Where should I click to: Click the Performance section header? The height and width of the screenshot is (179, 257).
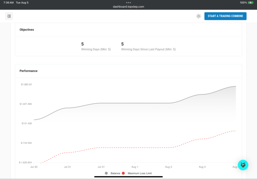point(29,71)
